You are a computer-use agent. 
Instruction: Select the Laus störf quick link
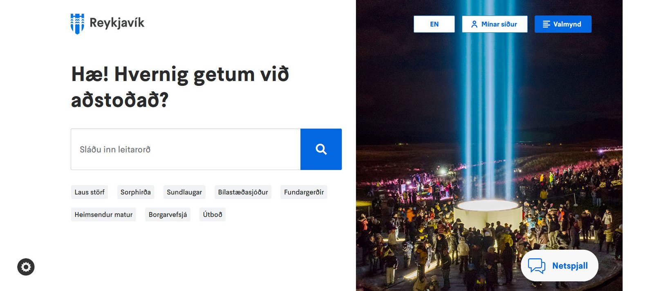(90, 192)
